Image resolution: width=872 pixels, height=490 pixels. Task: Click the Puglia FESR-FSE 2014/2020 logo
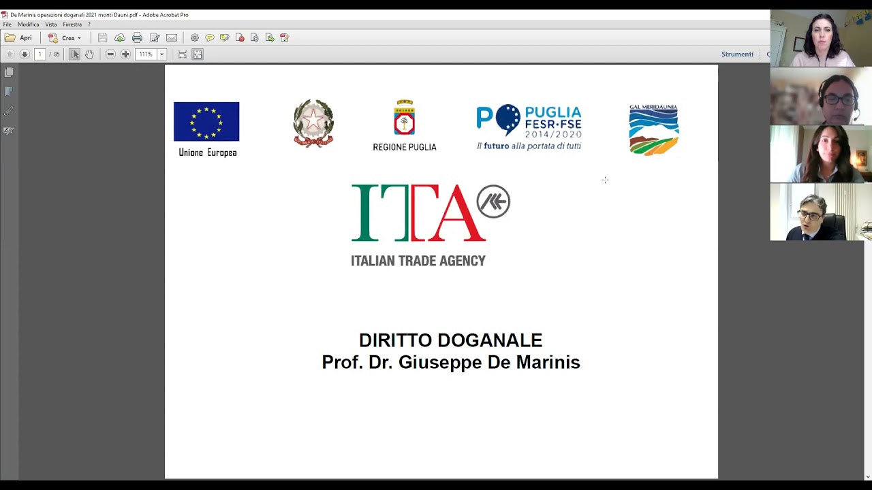coord(529,127)
